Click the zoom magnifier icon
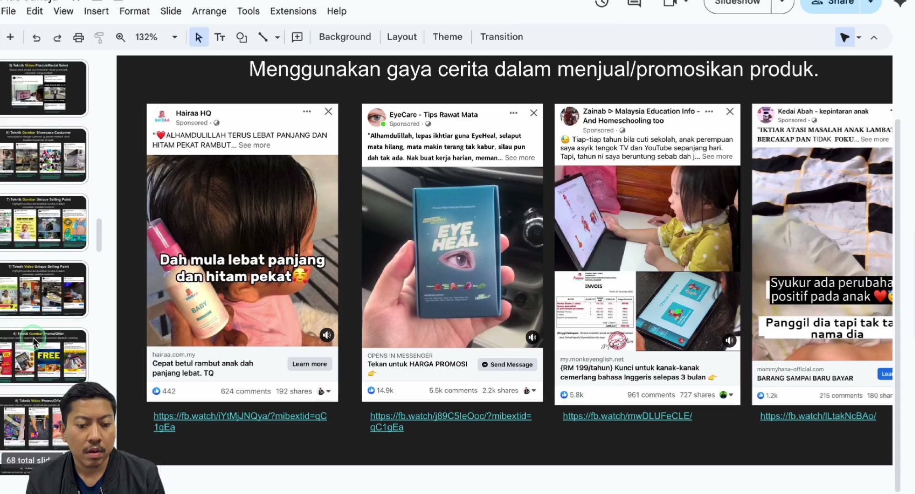 pyautogui.click(x=120, y=37)
